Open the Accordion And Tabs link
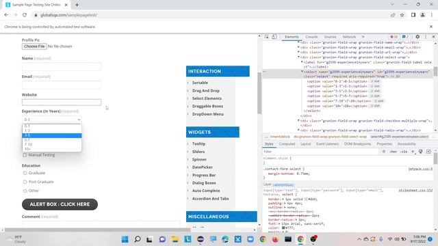The height and width of the screenshot is (246, 438). click(210, 199)
